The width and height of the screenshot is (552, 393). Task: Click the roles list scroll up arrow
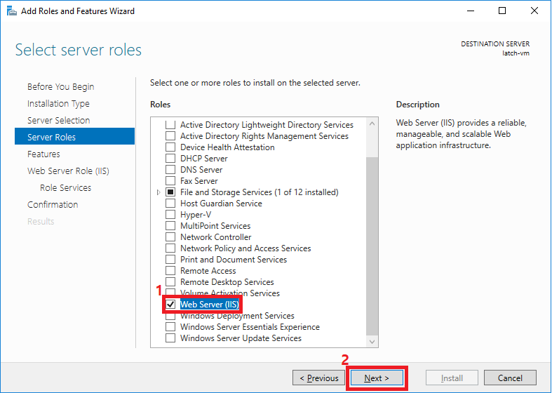(372, 124)
